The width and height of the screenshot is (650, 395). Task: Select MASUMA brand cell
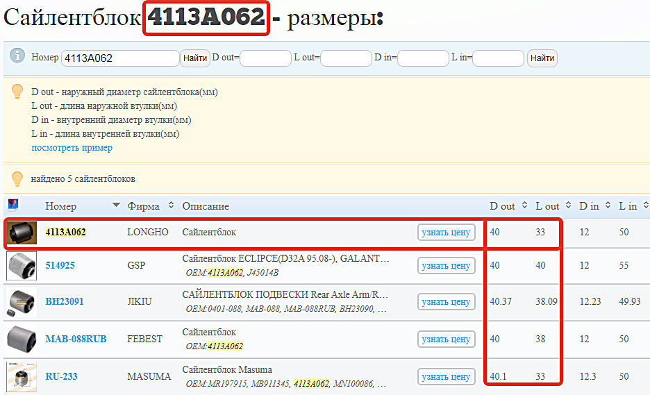(x=149, y=376)
